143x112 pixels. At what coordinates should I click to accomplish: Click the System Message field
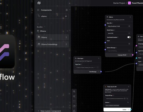[x=119, y=51]
